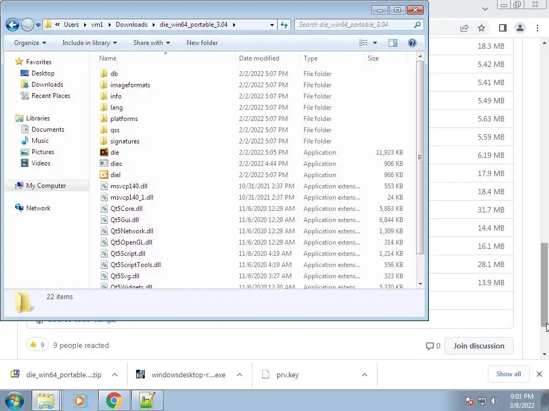Open Chrome side panel icon
Screen dimensions: 549x411
point(503,28)
